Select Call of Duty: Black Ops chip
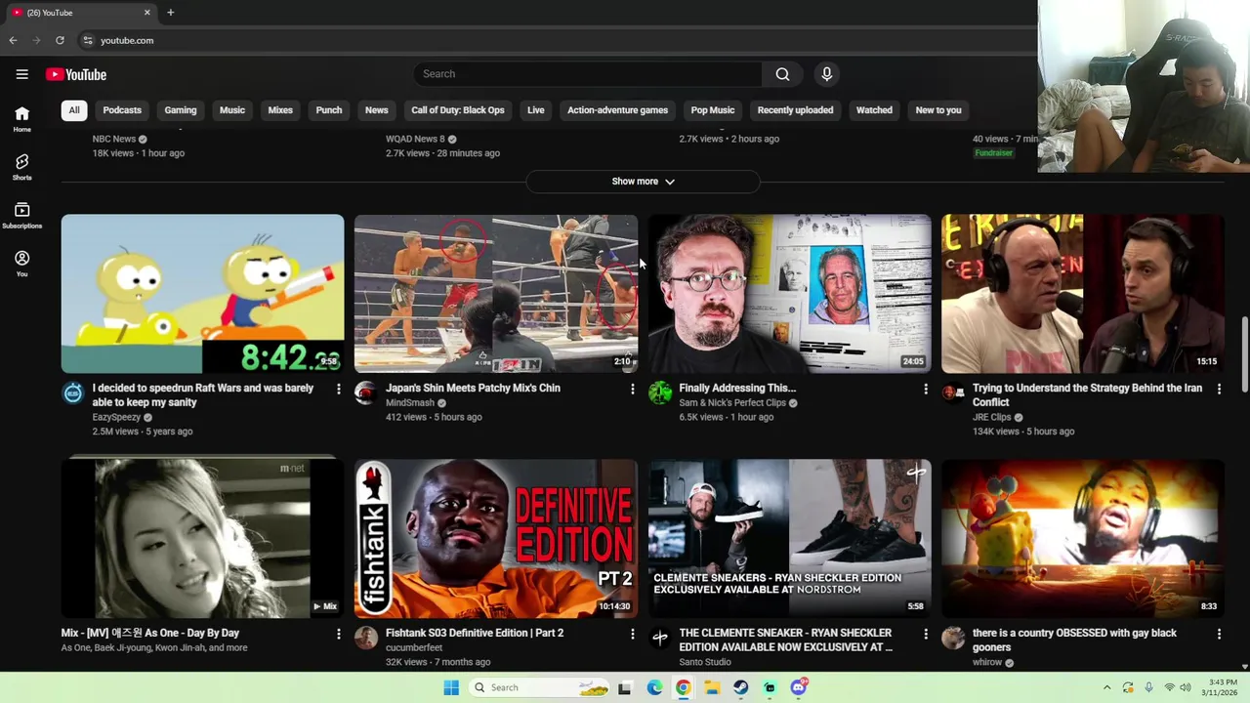Screen dimensions: 1250x703 [x=458, y=110]
